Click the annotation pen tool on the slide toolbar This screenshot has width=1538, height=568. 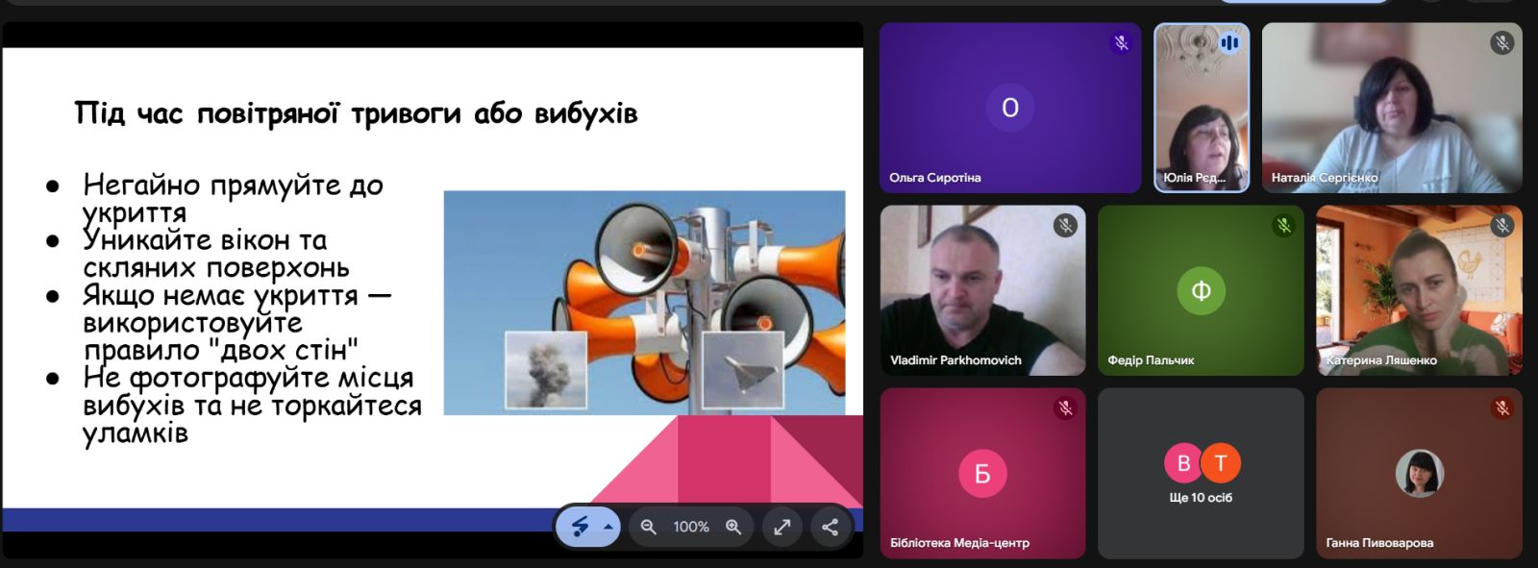[580, 527]
